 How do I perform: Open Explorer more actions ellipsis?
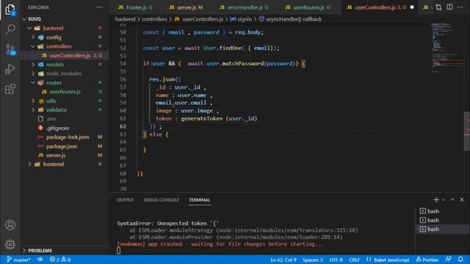pyautogui.click(x=99, y=7)
